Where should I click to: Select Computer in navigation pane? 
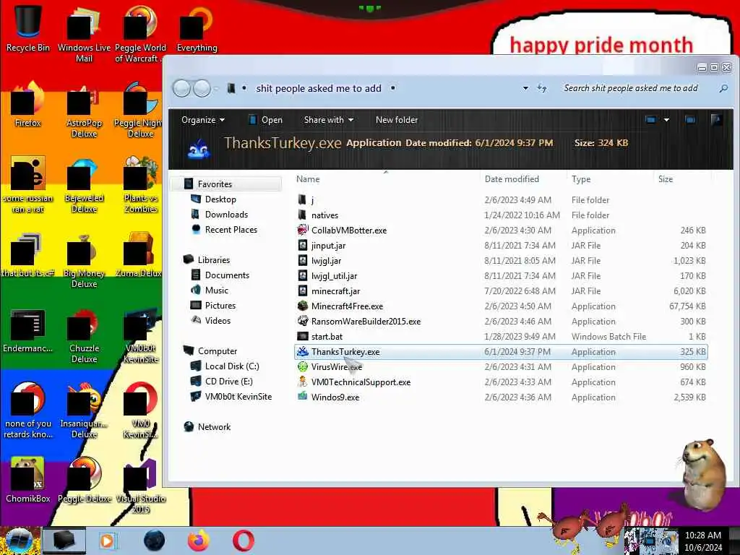(218, 350)
